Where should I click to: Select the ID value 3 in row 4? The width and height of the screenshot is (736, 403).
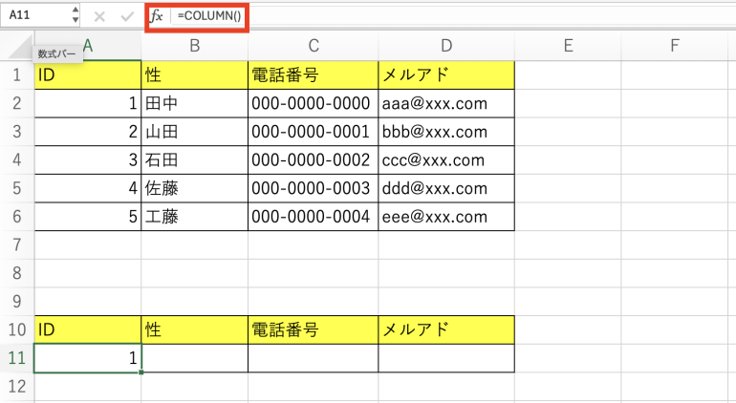(88, 160)
